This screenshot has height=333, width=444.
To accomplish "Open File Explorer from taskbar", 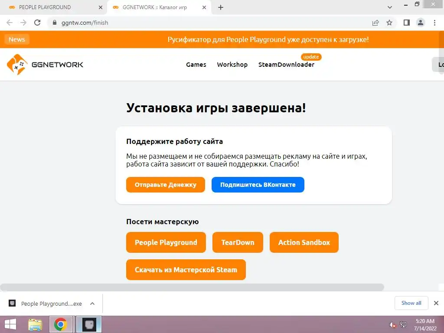I will (35, 324).
